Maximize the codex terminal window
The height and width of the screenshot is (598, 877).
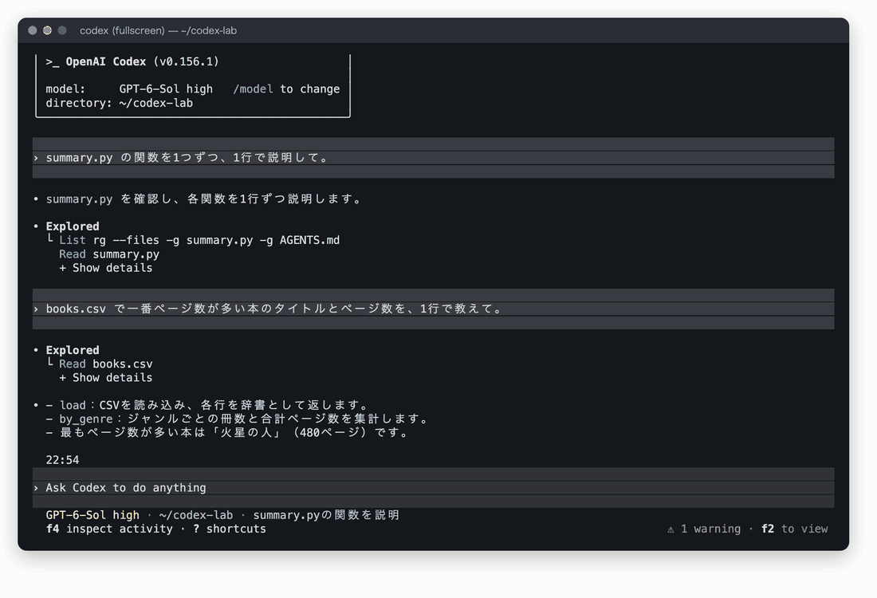pos(62,31)
